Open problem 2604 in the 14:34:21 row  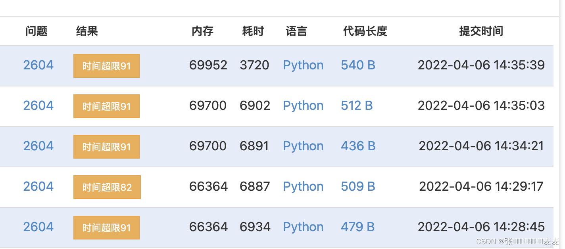[x=38, y=146]
